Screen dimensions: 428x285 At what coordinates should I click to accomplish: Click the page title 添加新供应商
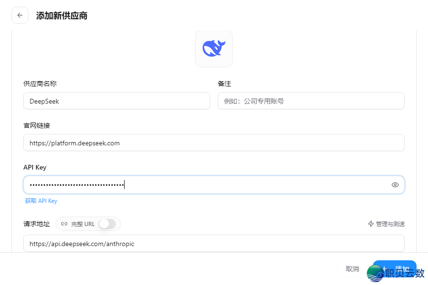tap(62, 16)
